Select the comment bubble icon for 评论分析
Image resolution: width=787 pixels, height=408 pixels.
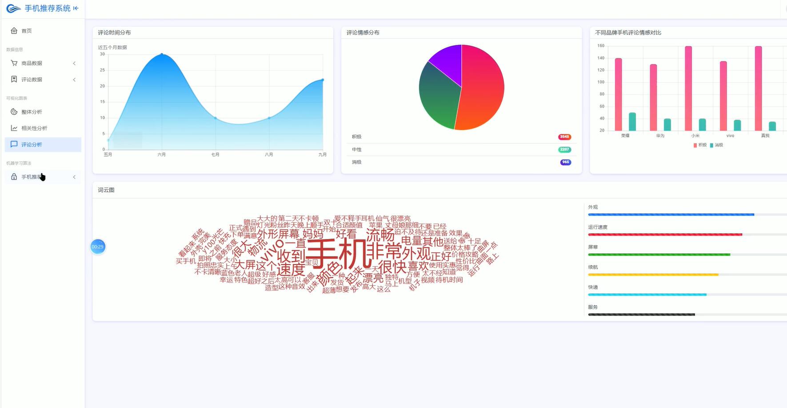coord(13,144)
